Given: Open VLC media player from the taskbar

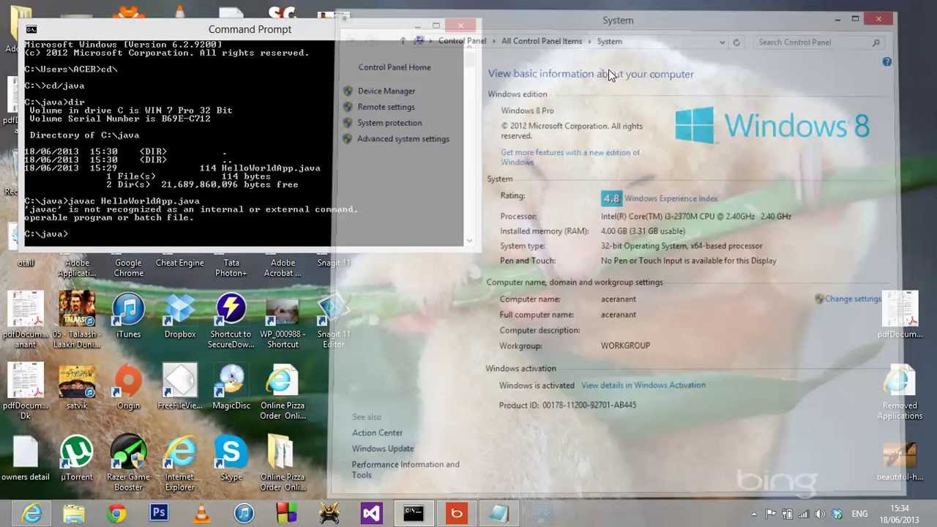Looking at the screenshot, I should point(201,514).
